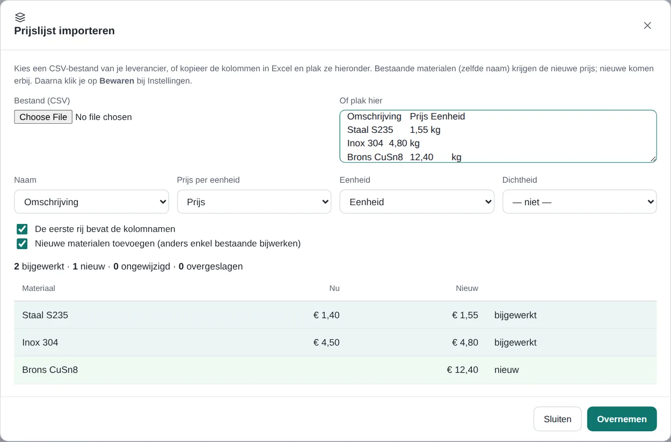Close the Prijslijst importeren dialog

pos(647,26)
